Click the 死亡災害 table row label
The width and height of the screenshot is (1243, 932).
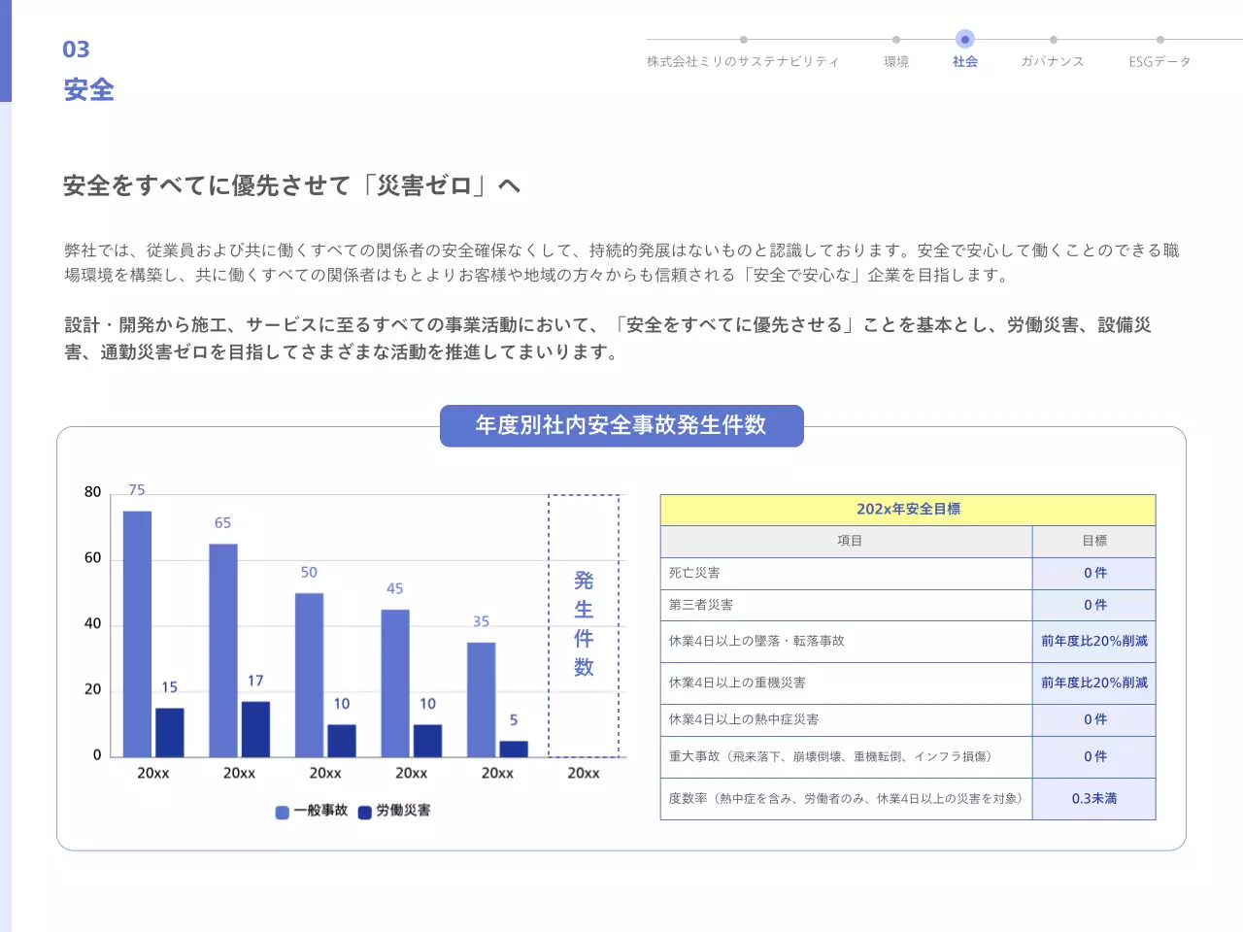pos(694,573)
